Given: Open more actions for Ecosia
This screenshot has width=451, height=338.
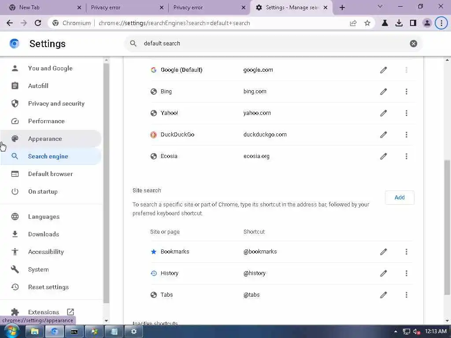Looking at the screenshot, I should pyautogui.click(x=406, y=156).
